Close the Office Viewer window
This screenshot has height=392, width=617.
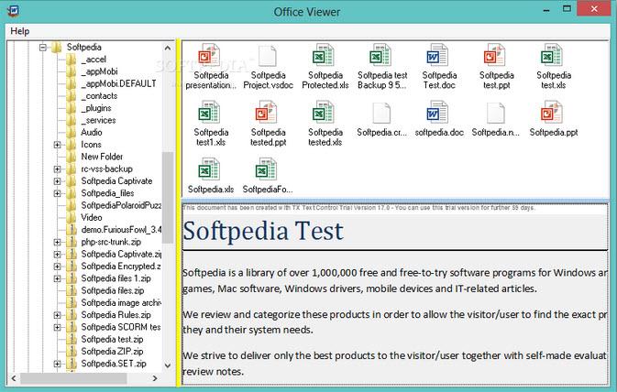tap(594, 8)
